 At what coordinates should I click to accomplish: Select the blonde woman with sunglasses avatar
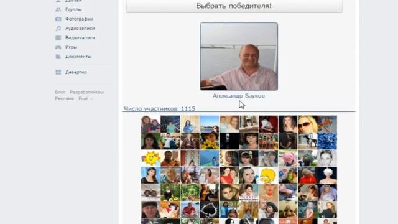click(x=307, y=124)
